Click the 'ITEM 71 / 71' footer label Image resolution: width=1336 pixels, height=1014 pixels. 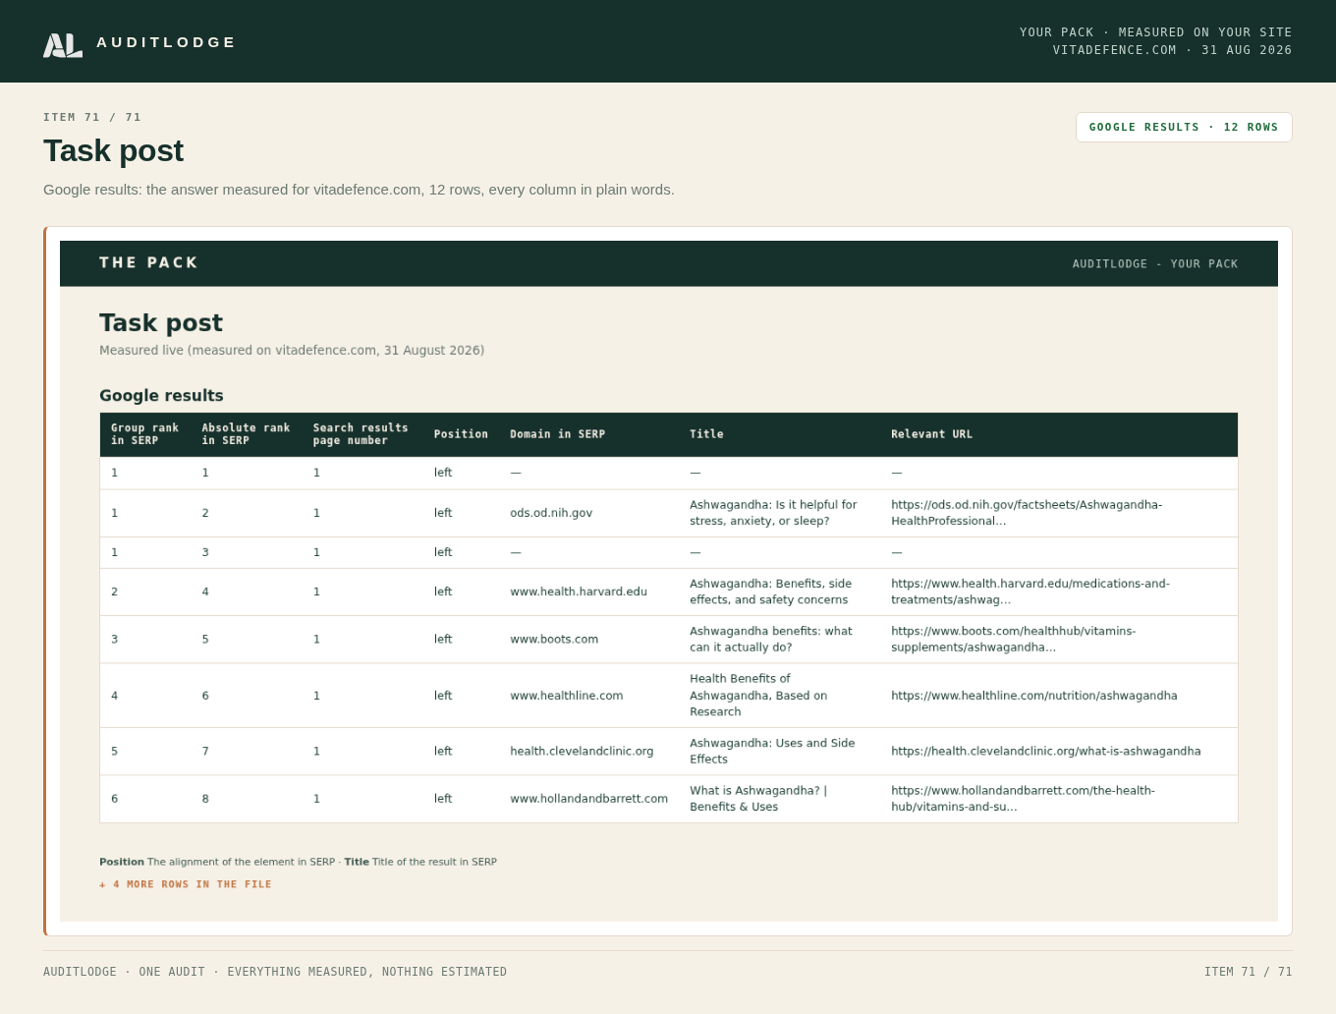(1249, 972)
